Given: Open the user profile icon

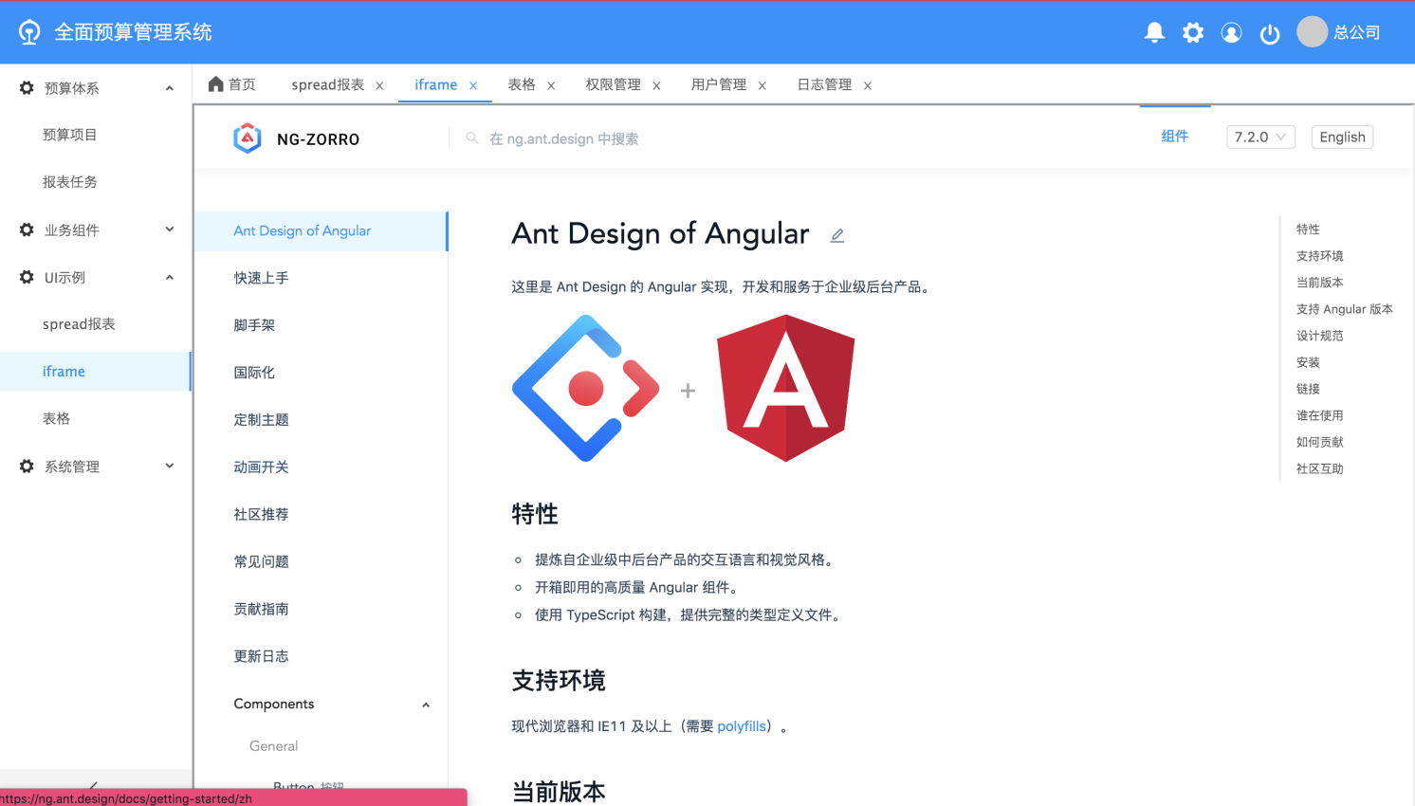Looking at the screenshot, I should pyautogui.click(x=1231, y=33).
